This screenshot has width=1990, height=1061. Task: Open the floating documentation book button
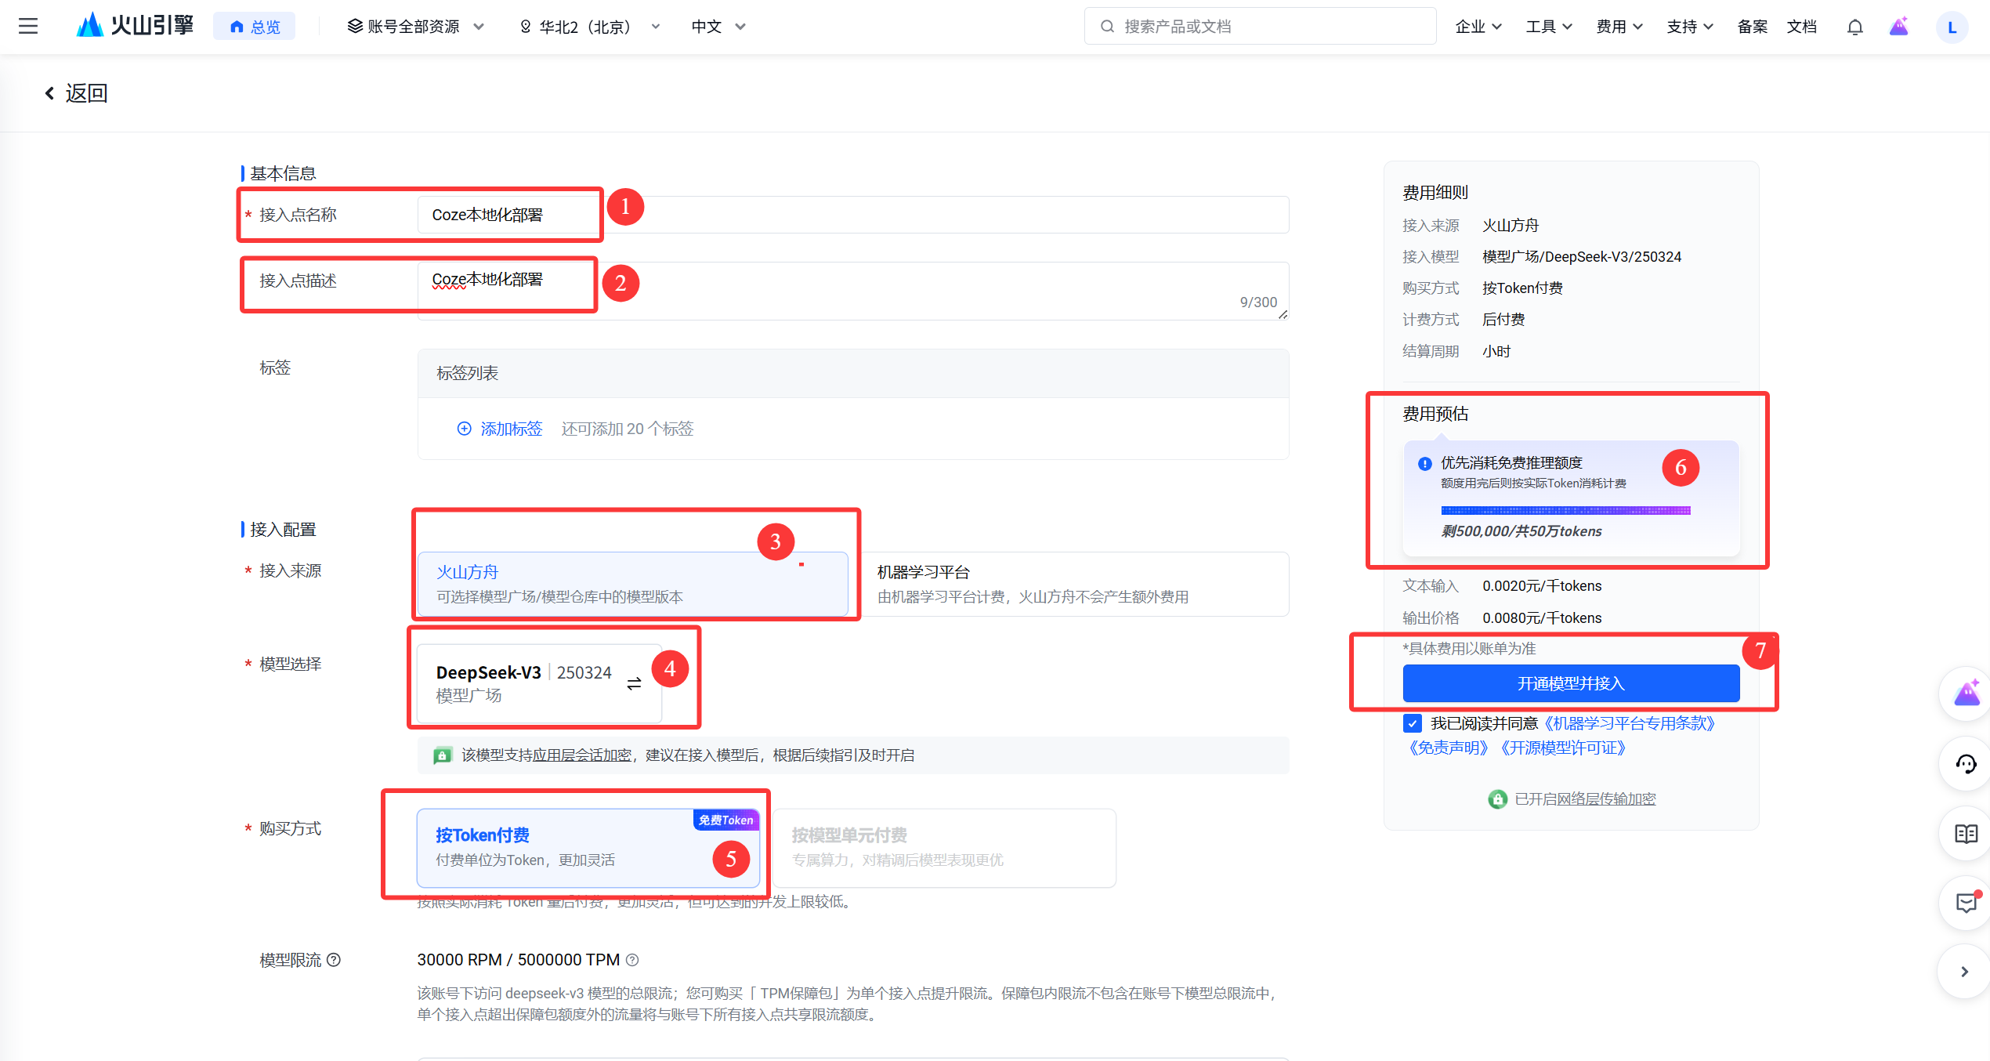(x=1966, y=834)
